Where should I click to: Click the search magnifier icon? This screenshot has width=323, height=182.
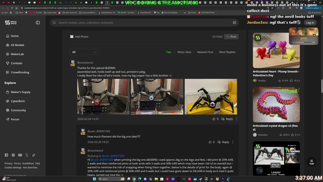point(54,22)
